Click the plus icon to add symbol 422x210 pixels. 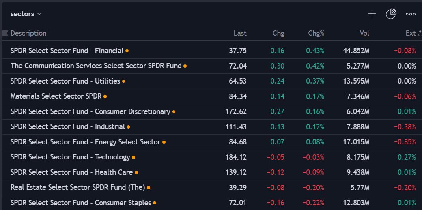(372, 14)
